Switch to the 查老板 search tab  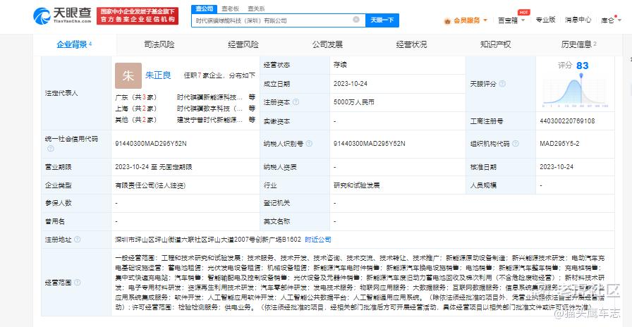[230, 9]
